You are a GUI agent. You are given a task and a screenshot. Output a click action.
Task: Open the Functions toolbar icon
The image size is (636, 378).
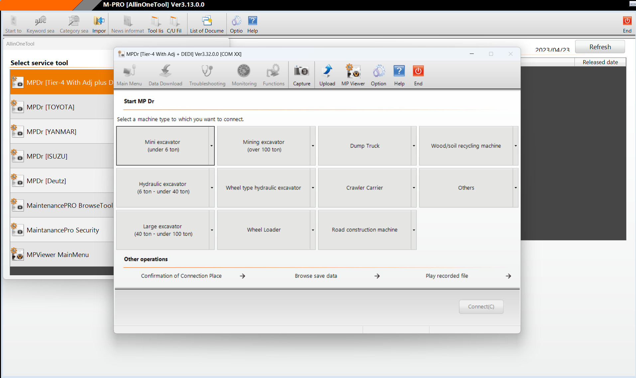[x=274, y=71]
